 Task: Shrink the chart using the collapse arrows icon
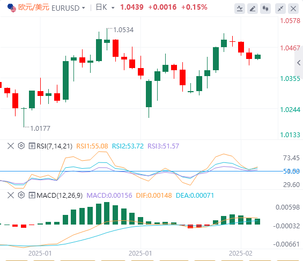click(280, 9)
